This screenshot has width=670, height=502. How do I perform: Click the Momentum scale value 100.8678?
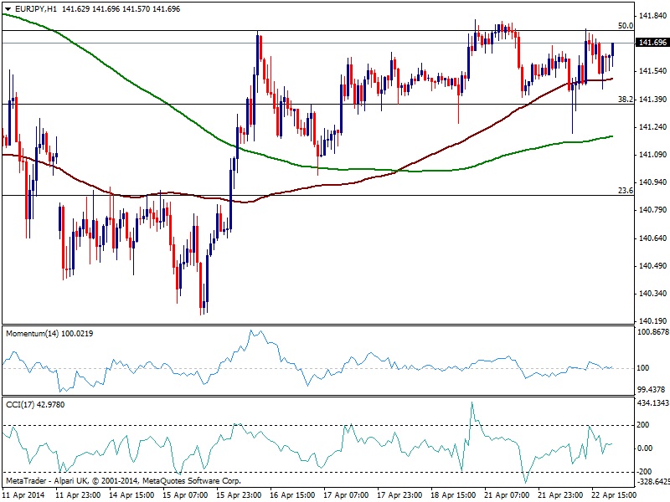(x=652, y=331)
